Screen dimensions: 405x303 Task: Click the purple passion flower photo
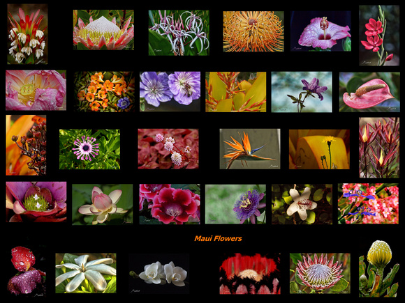[x=235, y=204]
